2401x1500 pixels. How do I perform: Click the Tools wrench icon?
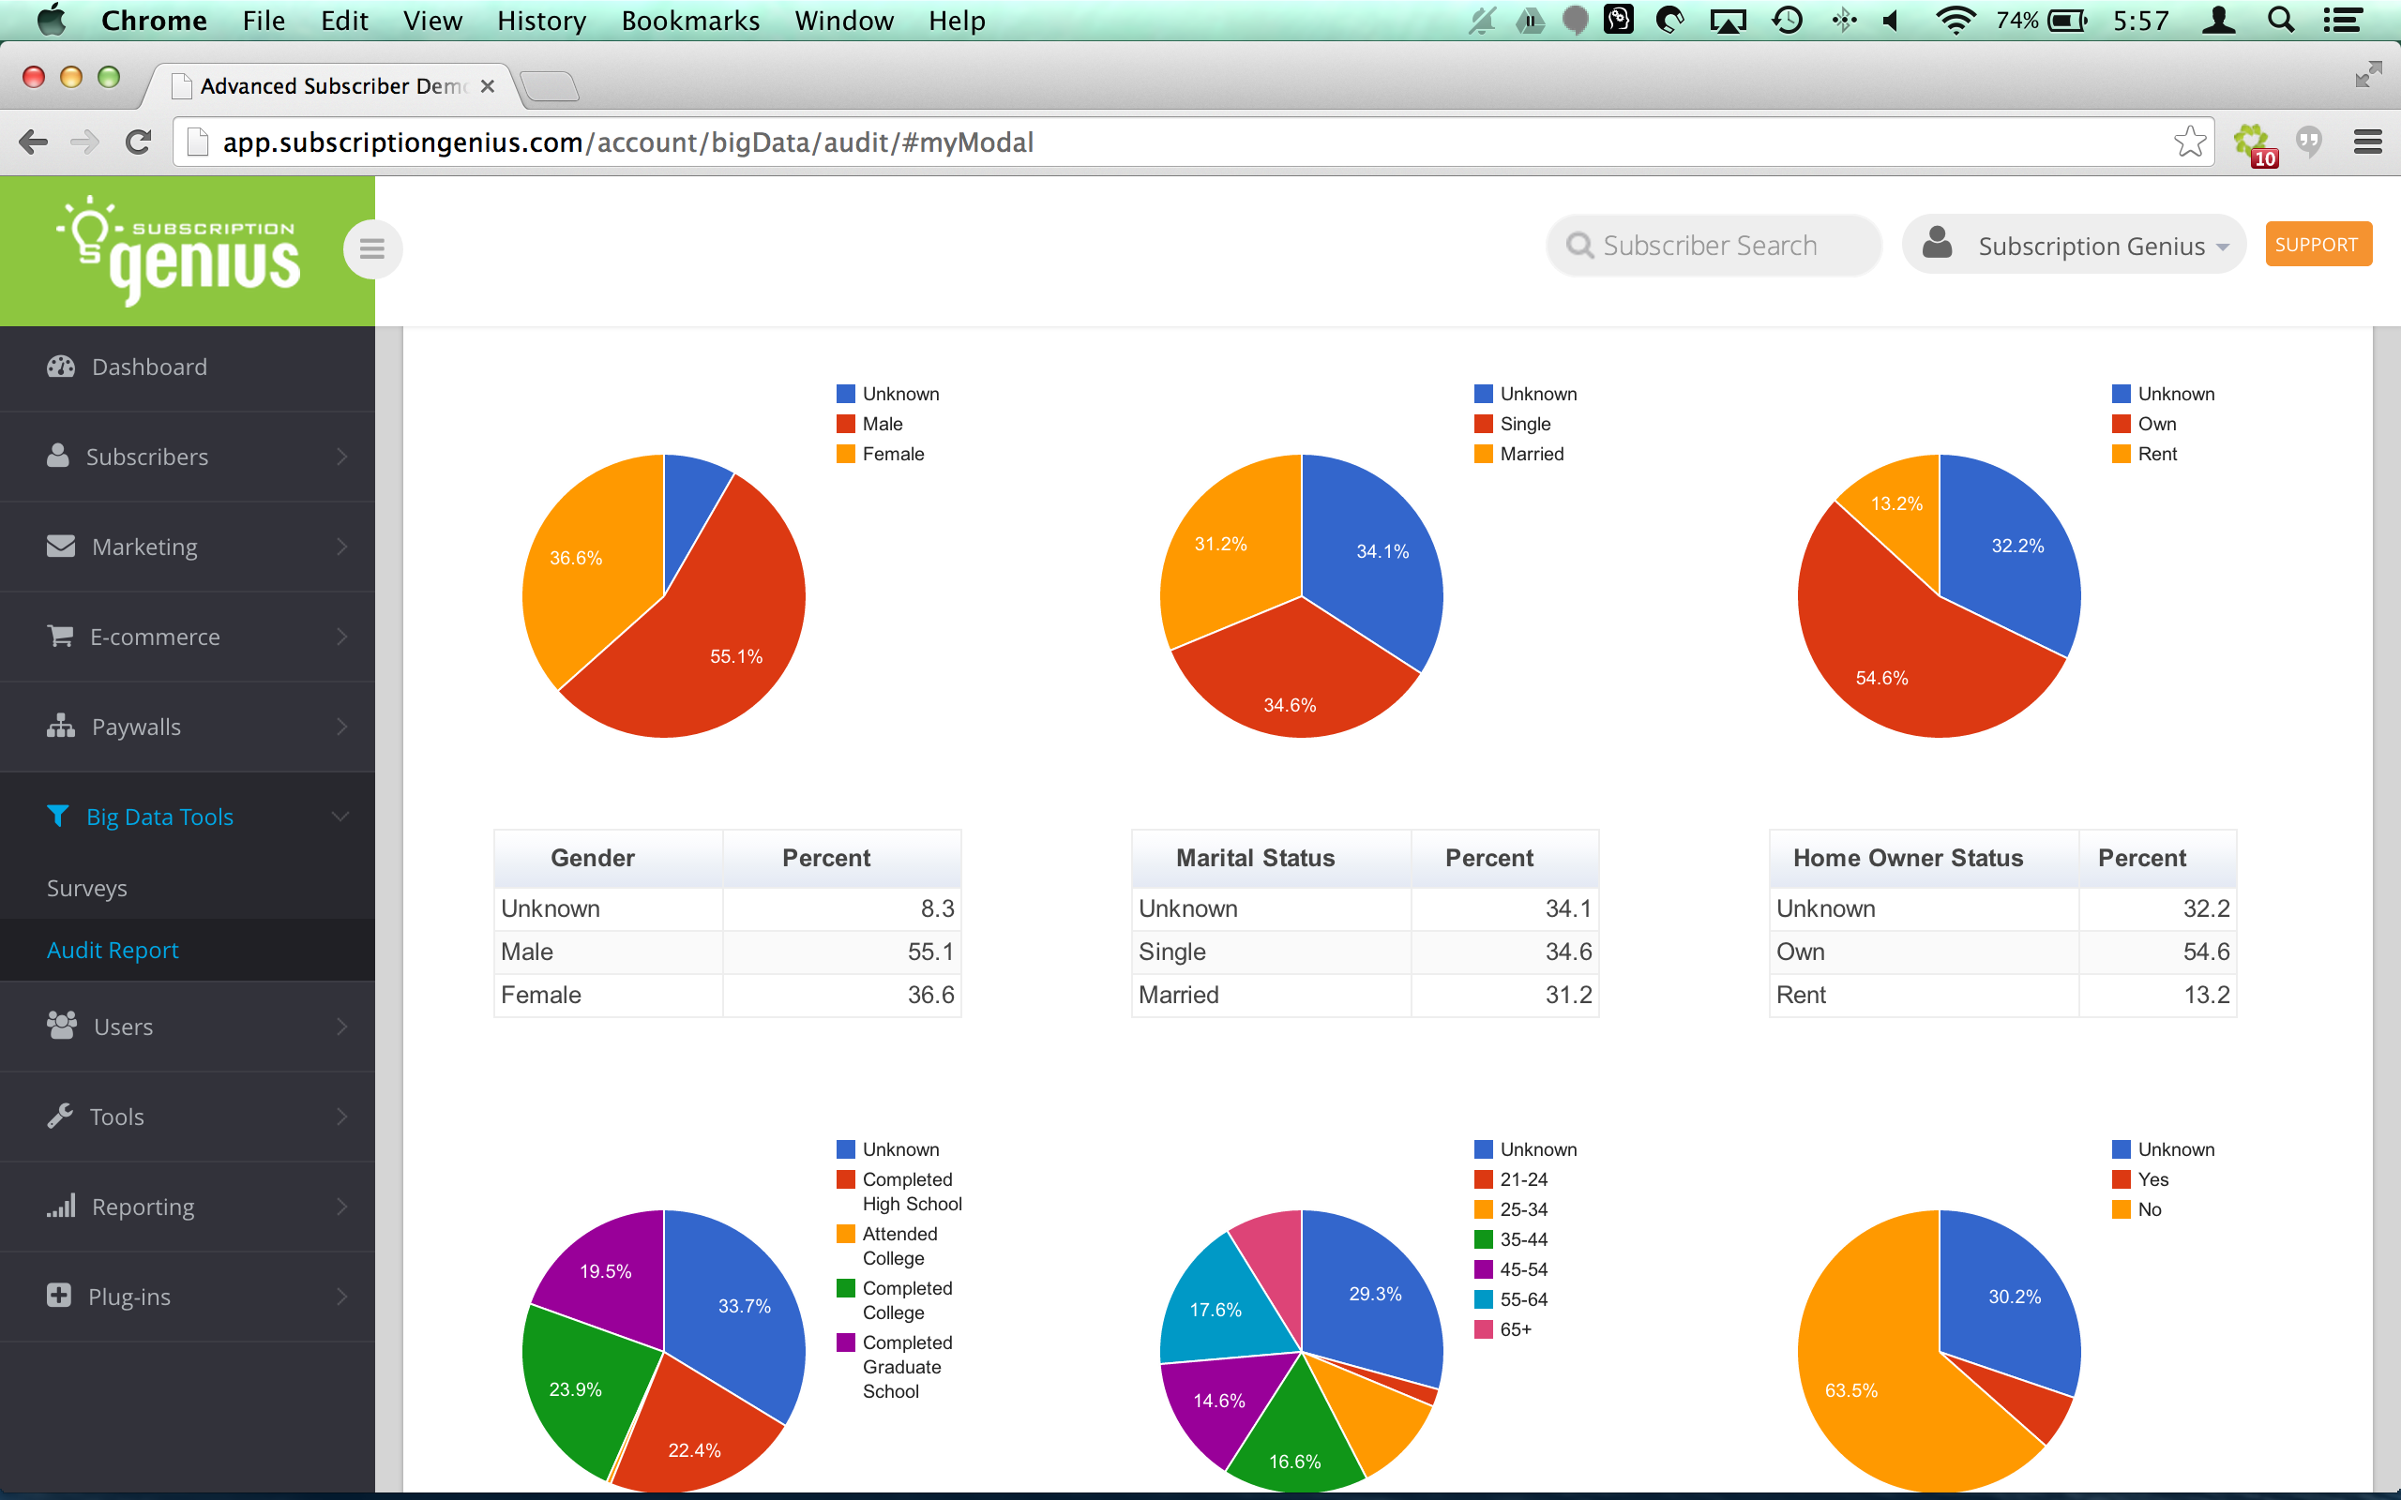click(61, 1116)
